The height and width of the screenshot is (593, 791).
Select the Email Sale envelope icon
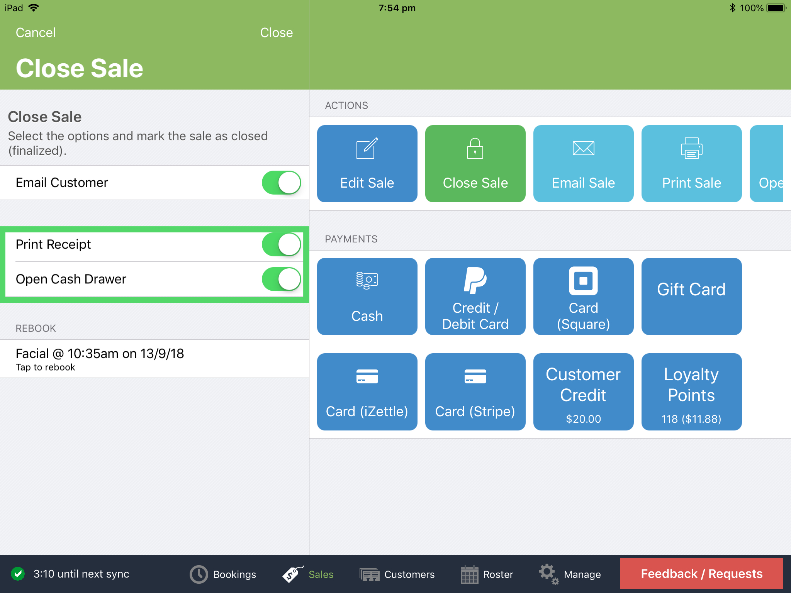tap(583, 149)
